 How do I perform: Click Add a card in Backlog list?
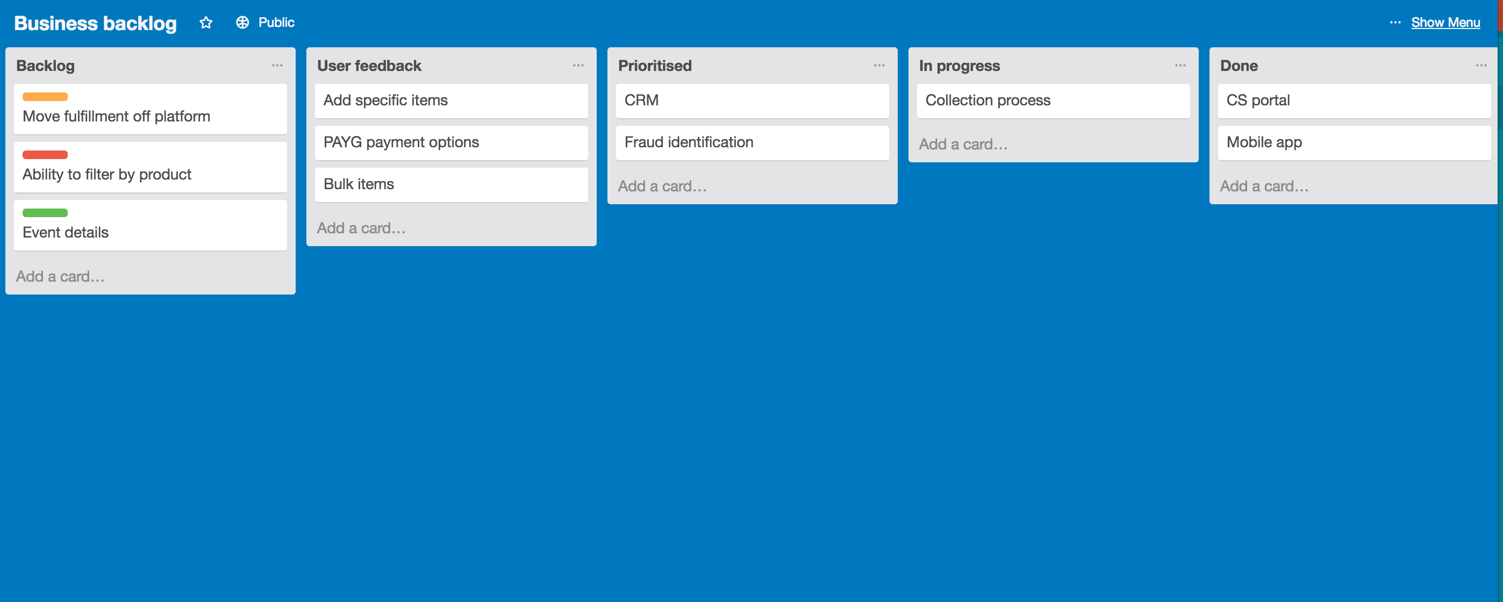[x=61, y=276]
